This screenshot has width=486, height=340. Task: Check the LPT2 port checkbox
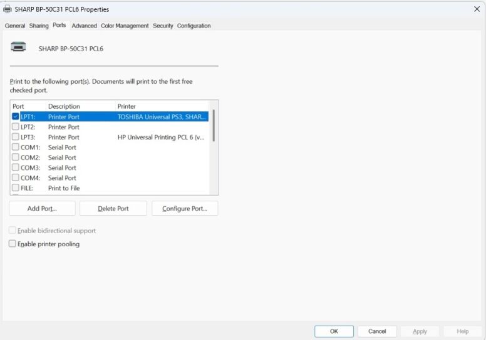coord(16,127)
